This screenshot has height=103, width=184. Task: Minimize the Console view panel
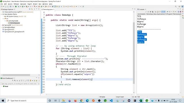pos(178,9)
